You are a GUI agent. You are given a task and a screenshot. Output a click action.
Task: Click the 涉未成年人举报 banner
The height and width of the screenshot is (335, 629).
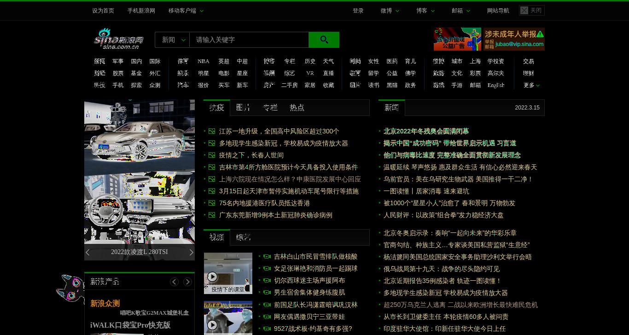[x=513, y=39]
